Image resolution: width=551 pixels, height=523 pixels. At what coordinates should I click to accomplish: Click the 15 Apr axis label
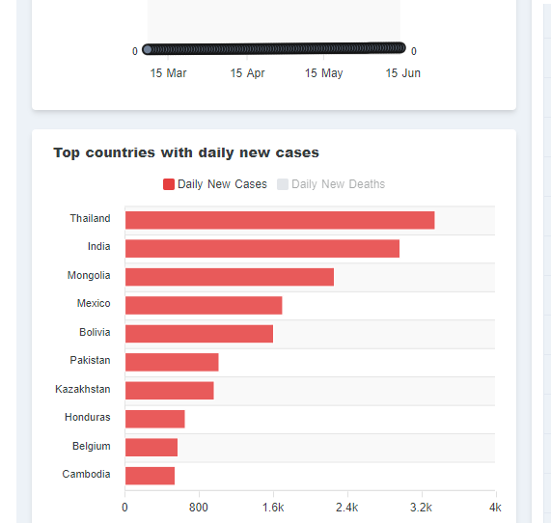point(247,73)
